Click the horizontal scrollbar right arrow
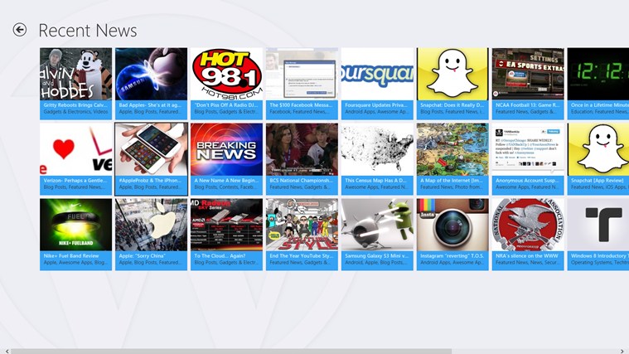Viewport: 629px width, 354px height. (x=622, y=351)
